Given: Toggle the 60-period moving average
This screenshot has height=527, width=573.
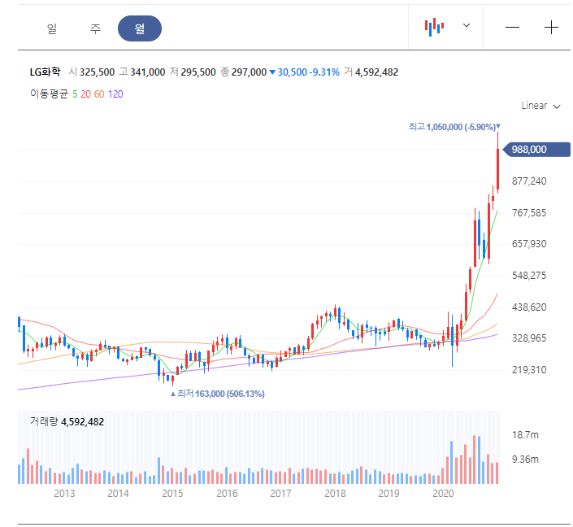Looking at the screenshot, I should coord(99,94).
